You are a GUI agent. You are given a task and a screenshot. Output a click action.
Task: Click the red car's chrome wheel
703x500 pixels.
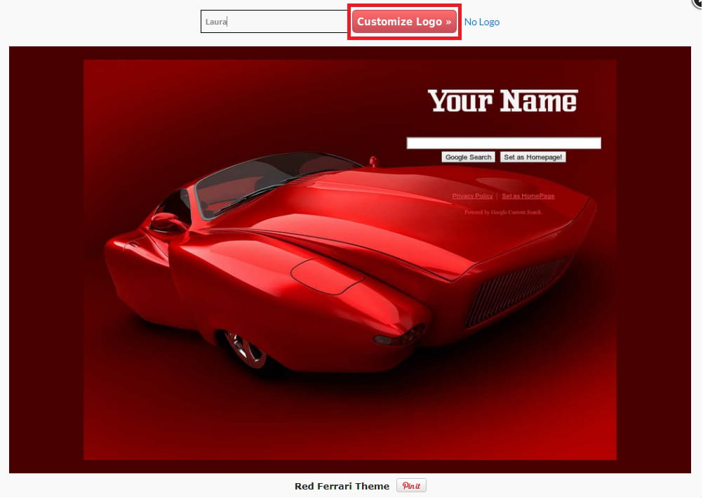[x=245, y=348]
